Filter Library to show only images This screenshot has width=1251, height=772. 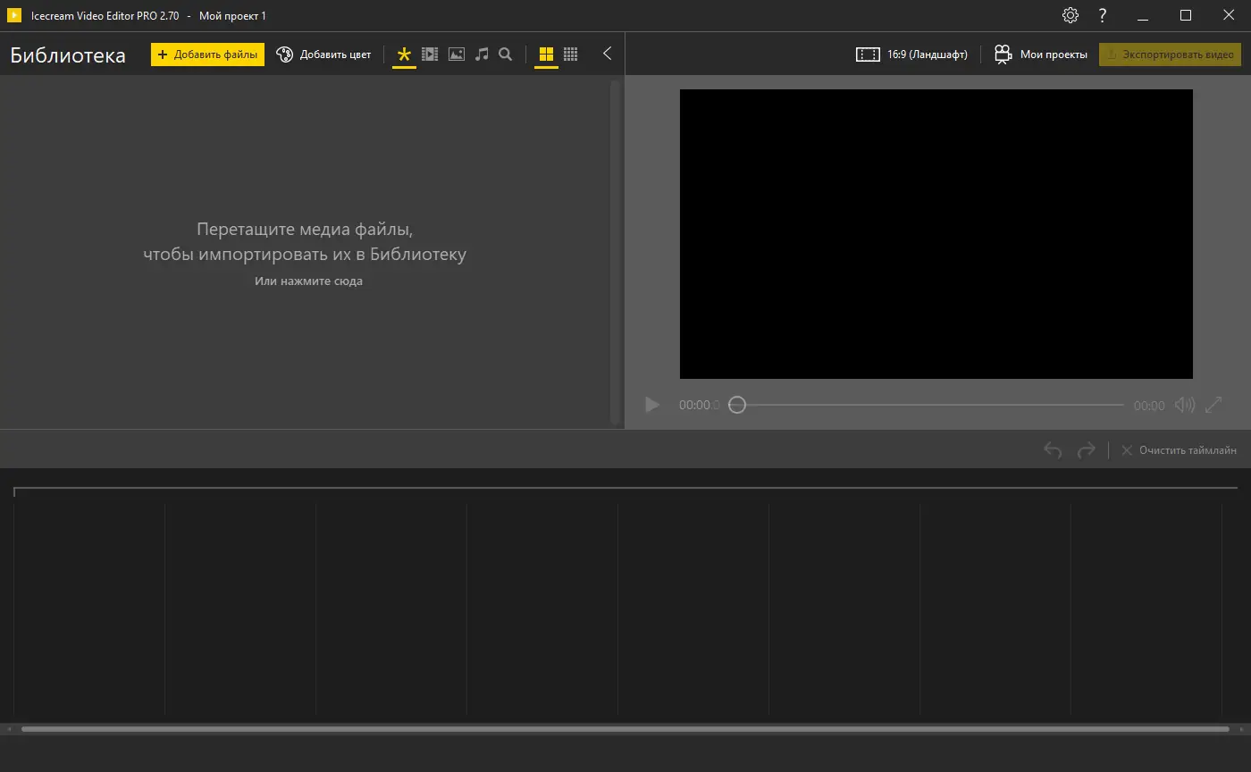456,54
